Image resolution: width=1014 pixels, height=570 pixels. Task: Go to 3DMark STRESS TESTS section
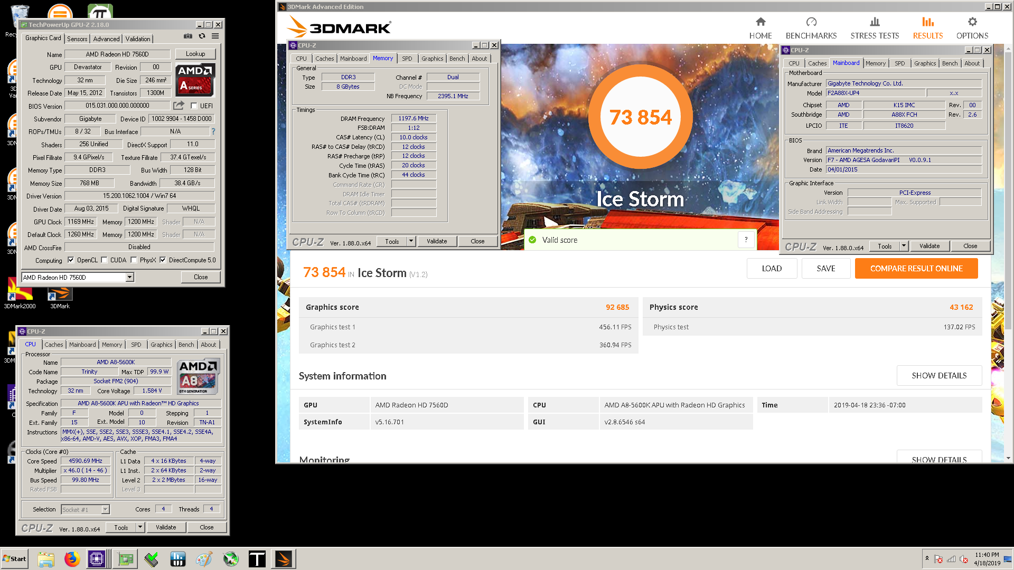click(x=875, y=28)
